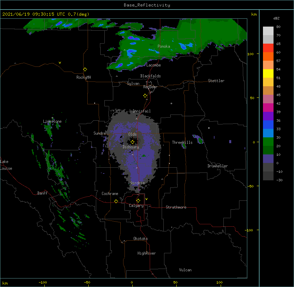Viewport: 294px width, 287px height.
Task: Click the Airdrie city label
Action: point(138,183)
